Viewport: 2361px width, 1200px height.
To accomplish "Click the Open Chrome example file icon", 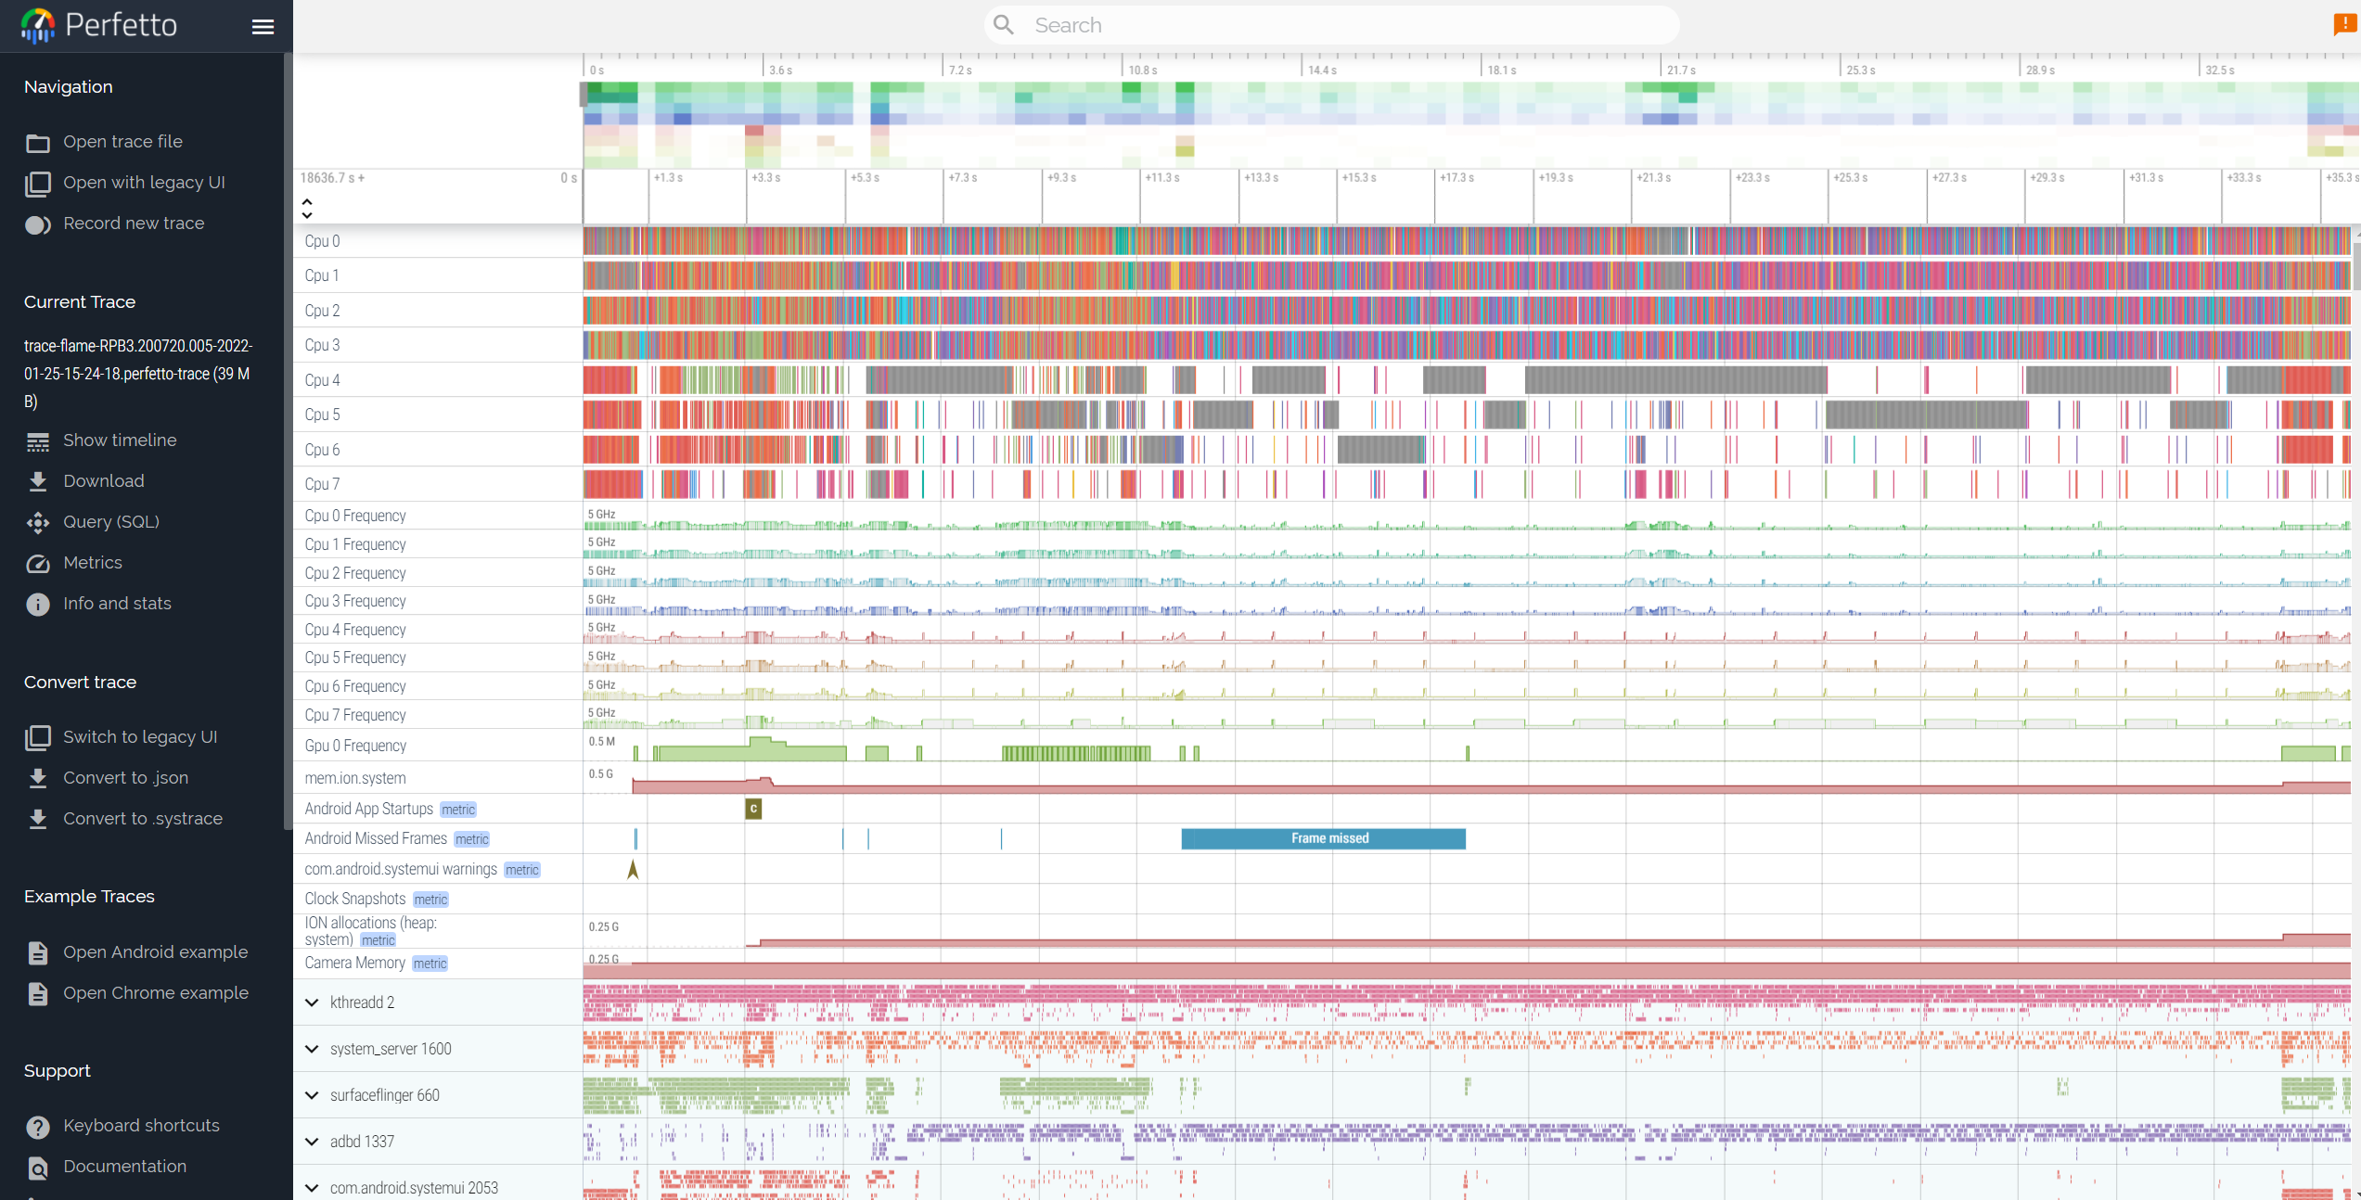I will (38, 994).
